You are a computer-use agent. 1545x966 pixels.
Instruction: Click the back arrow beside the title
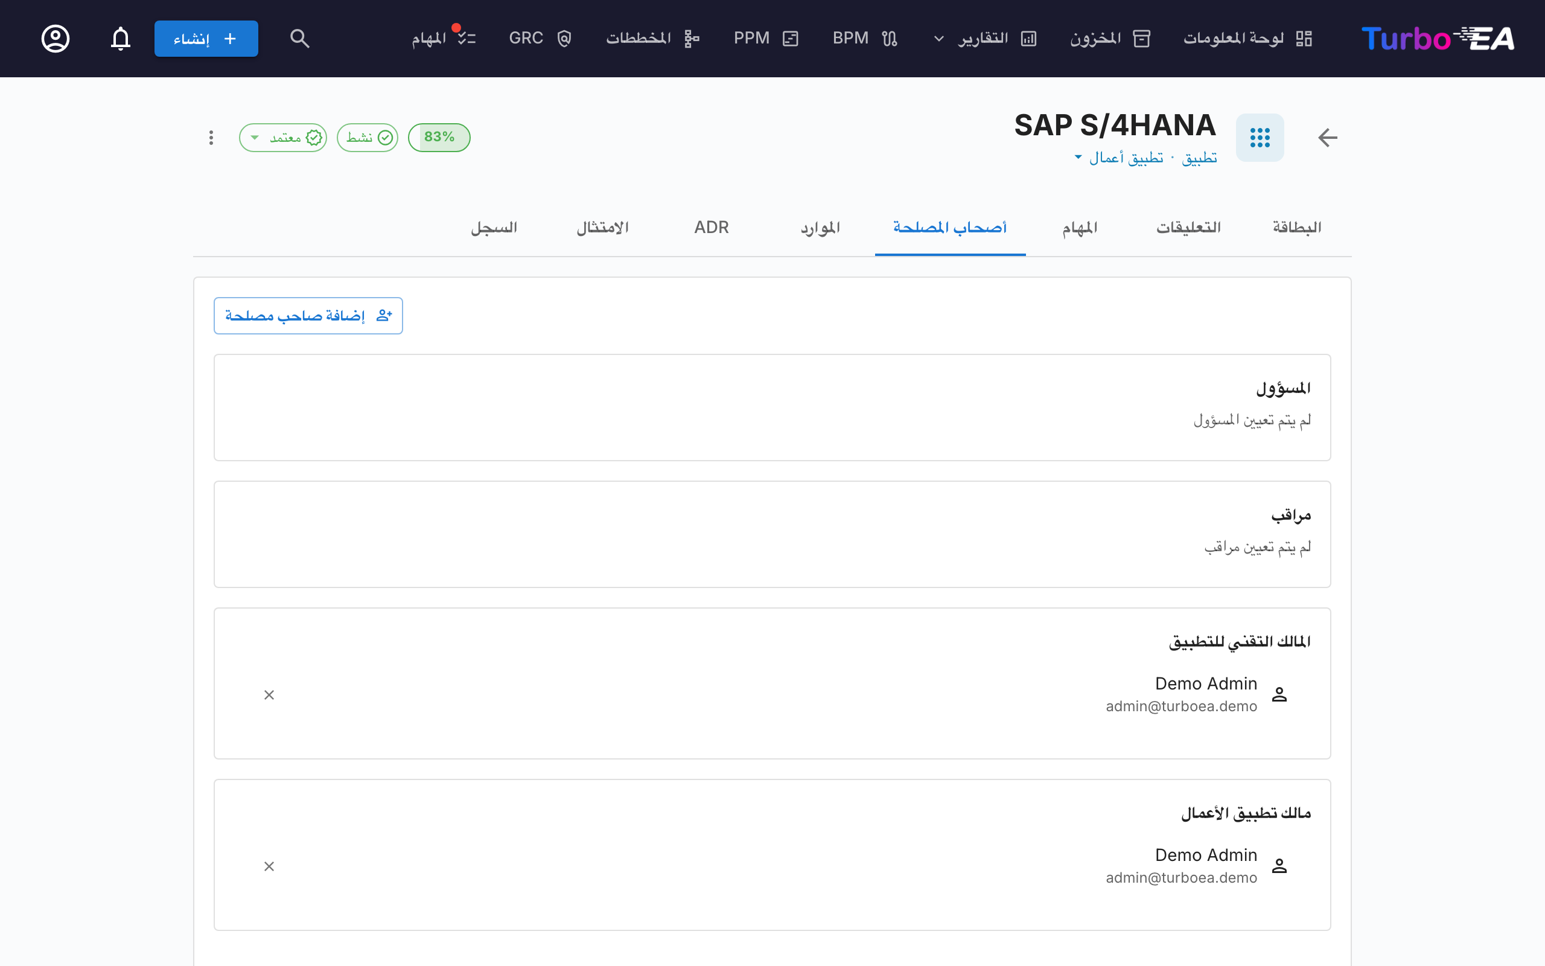1328,138
